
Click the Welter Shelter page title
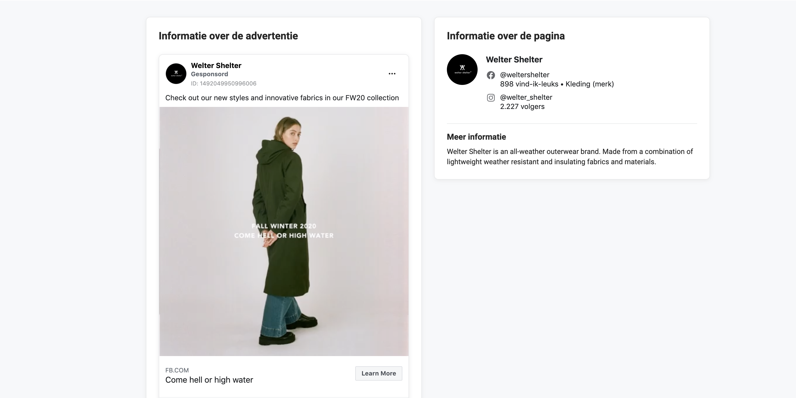[514, 60]
